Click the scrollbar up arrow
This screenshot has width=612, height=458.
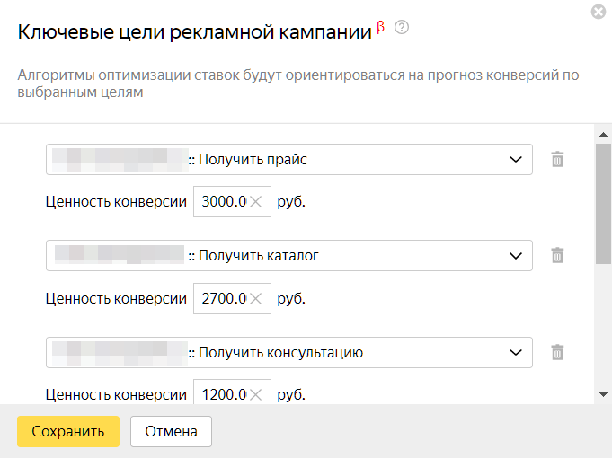[x=603, y=134]
